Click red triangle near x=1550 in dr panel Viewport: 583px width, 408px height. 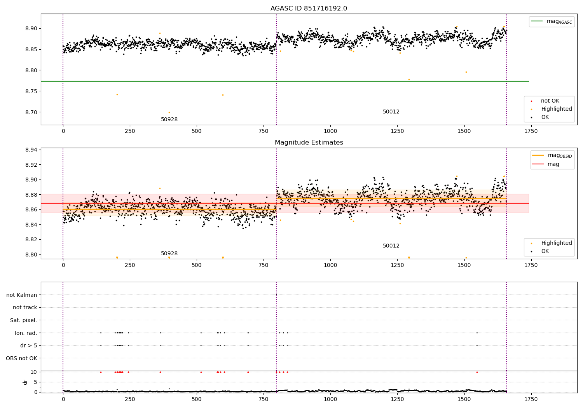click(x=477, y=372)
